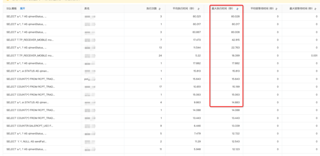The width and height of the screenshot is (320, 156).
Task: Click the database name starting with pol
Action: (x=90, y=79)
